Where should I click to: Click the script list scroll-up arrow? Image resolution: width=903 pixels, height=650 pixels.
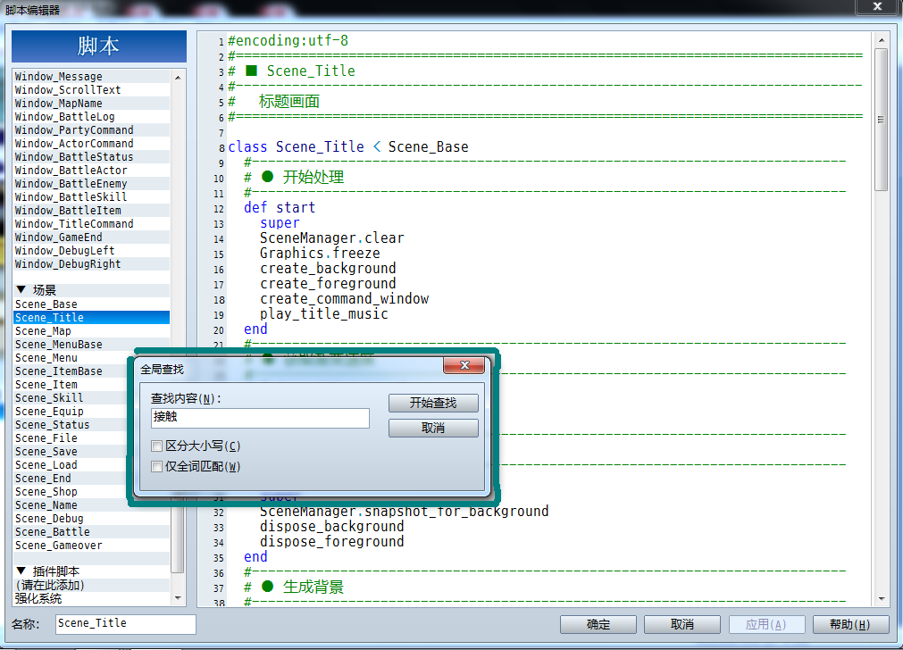(178, 77)
